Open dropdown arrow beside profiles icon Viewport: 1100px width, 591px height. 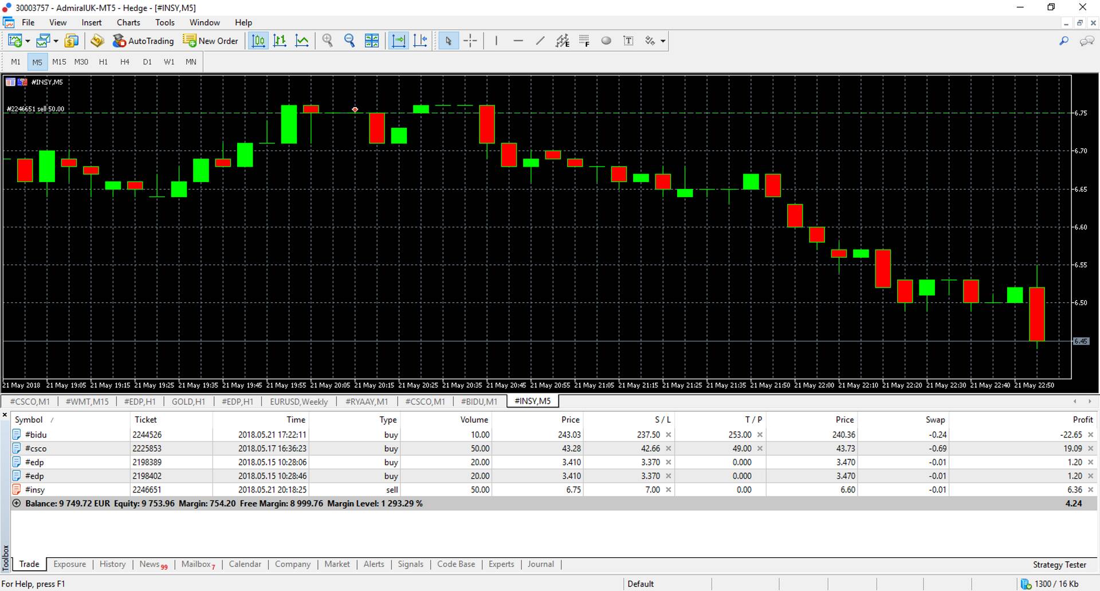56,41
